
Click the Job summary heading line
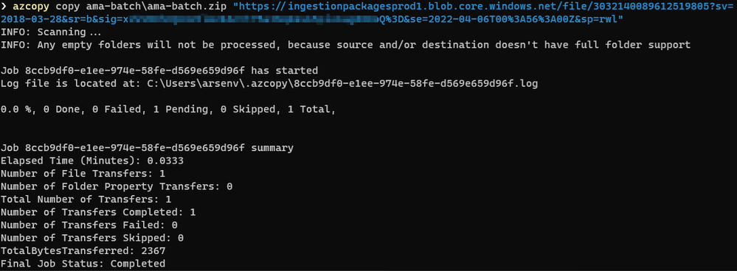pyautogui.click(x=147, y=148)
